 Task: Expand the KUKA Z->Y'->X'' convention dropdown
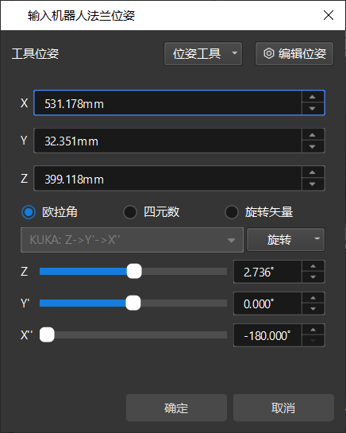pos(133,240)
